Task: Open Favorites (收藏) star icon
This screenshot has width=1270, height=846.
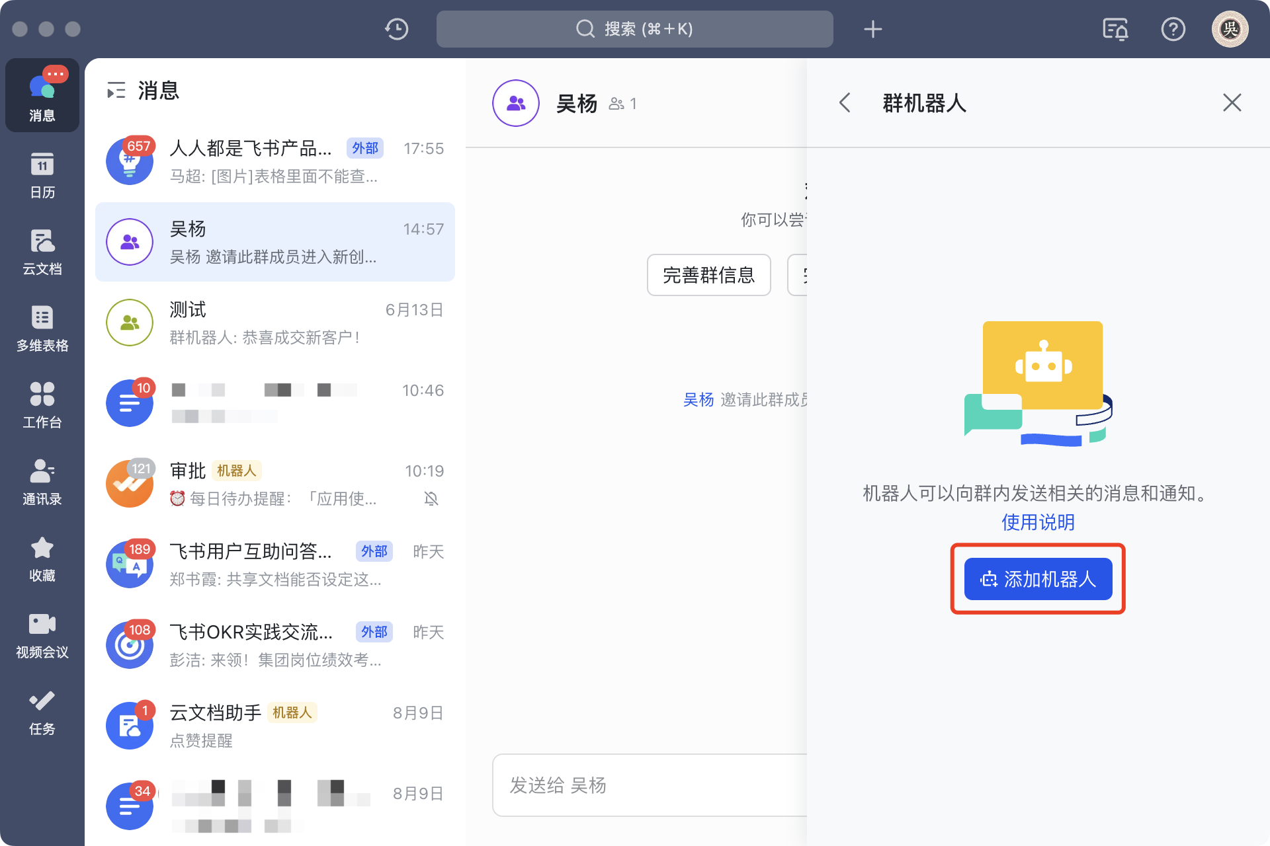Action: pyautogui.click(x=42, y=558)
